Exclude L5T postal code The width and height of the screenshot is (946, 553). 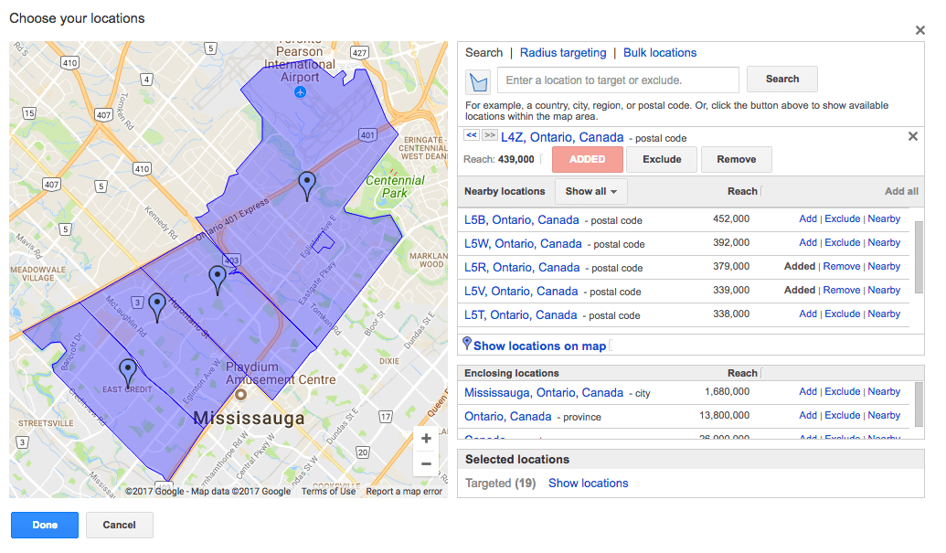click(842, 314)
